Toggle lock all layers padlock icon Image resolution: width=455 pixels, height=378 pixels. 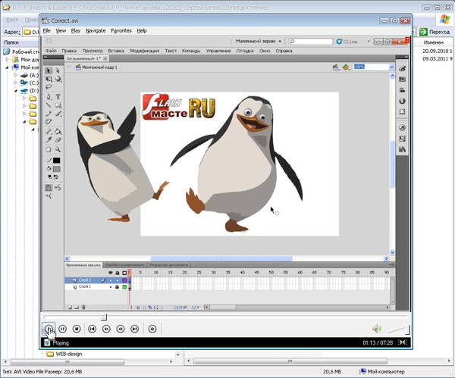(x=118, y=273)
